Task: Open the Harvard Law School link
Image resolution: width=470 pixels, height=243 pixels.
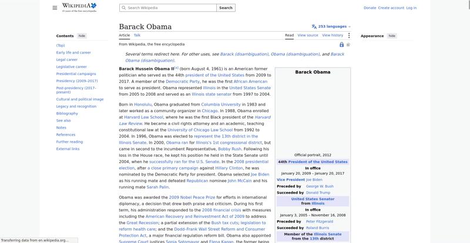Action: [143, 117]
